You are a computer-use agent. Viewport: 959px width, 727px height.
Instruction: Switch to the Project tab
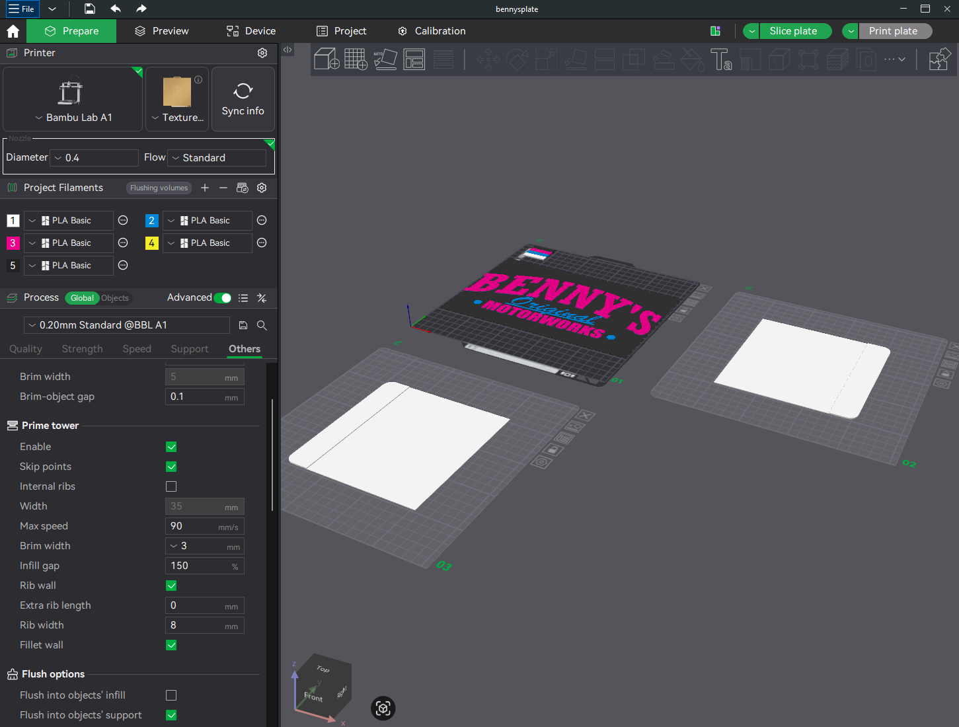342,31
